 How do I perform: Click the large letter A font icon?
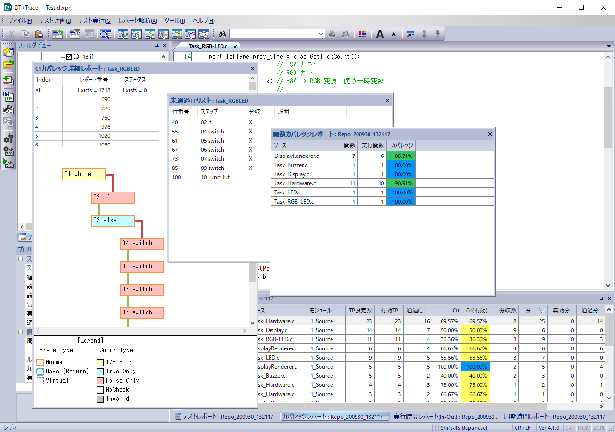[x=380, y=34]
